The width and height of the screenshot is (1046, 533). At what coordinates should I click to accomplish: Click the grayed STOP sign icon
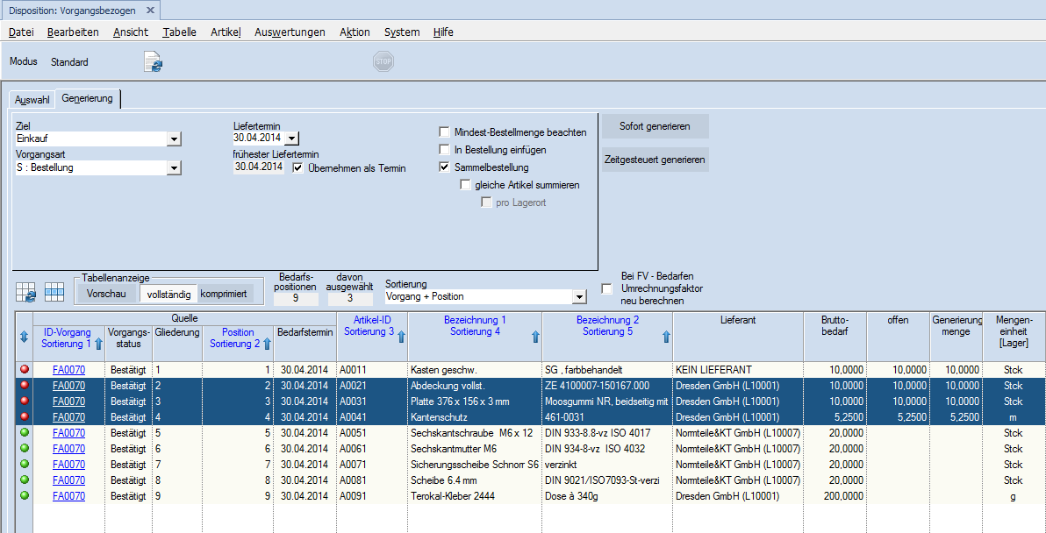point(383,61)
